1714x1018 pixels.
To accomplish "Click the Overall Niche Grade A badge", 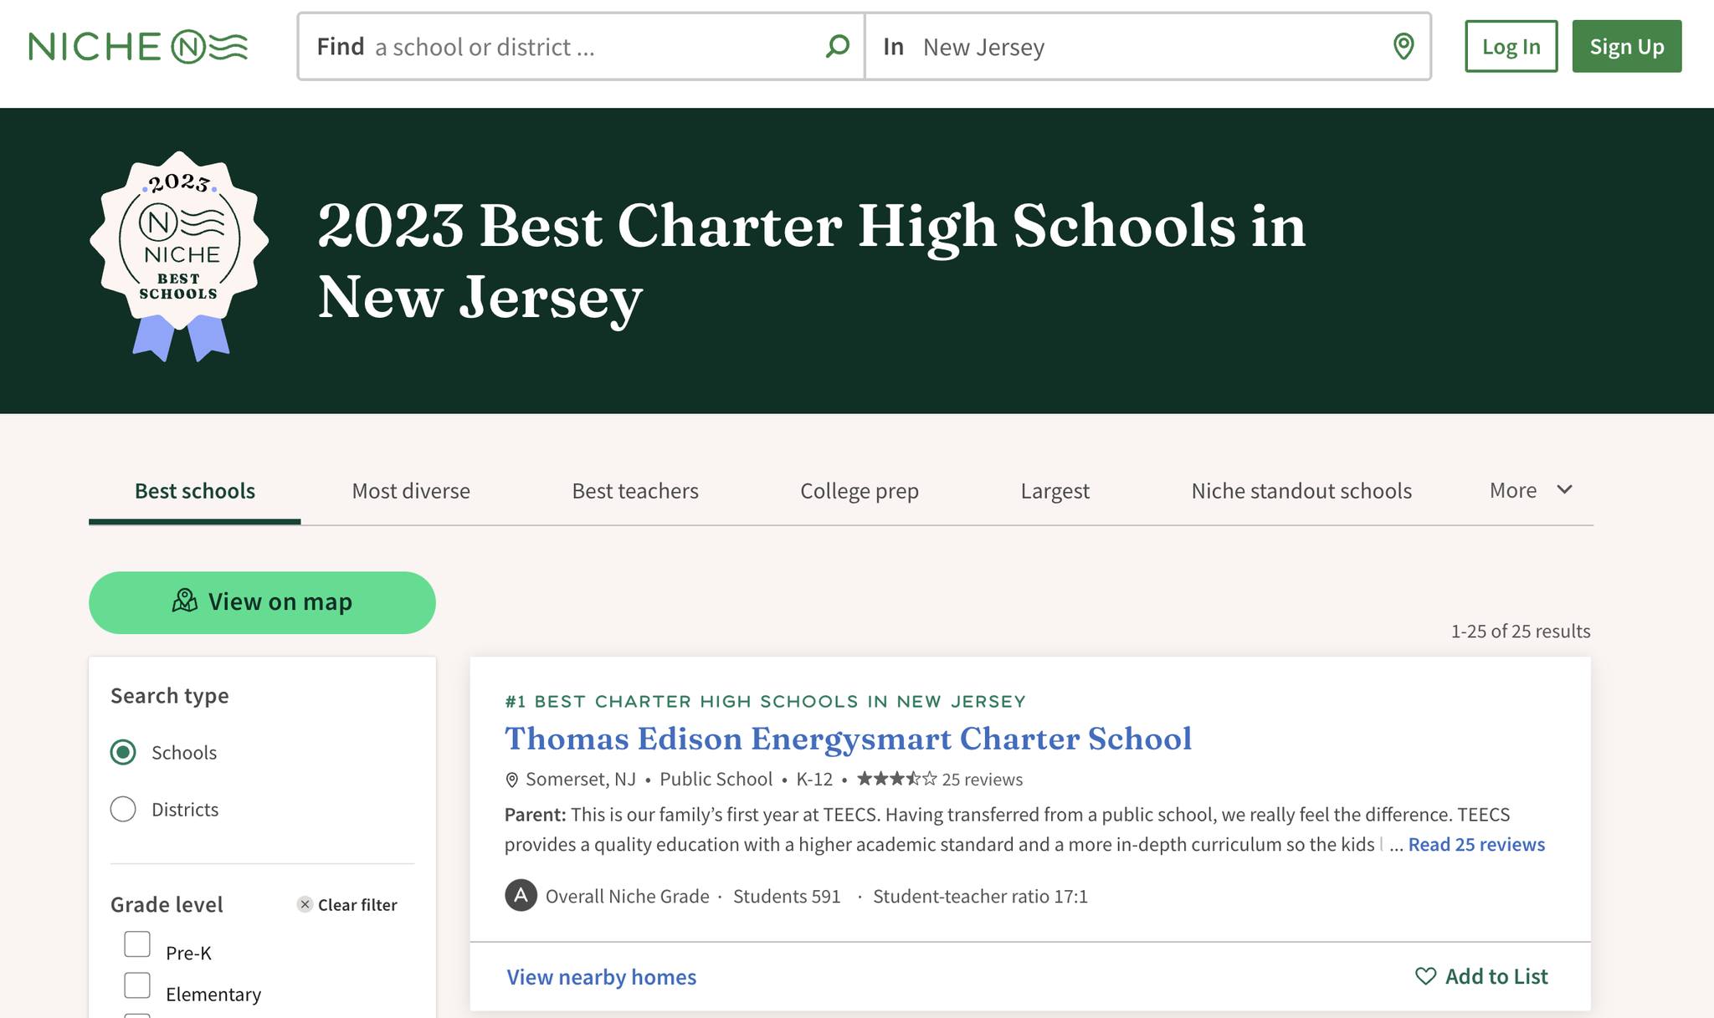I will point(521,896).
